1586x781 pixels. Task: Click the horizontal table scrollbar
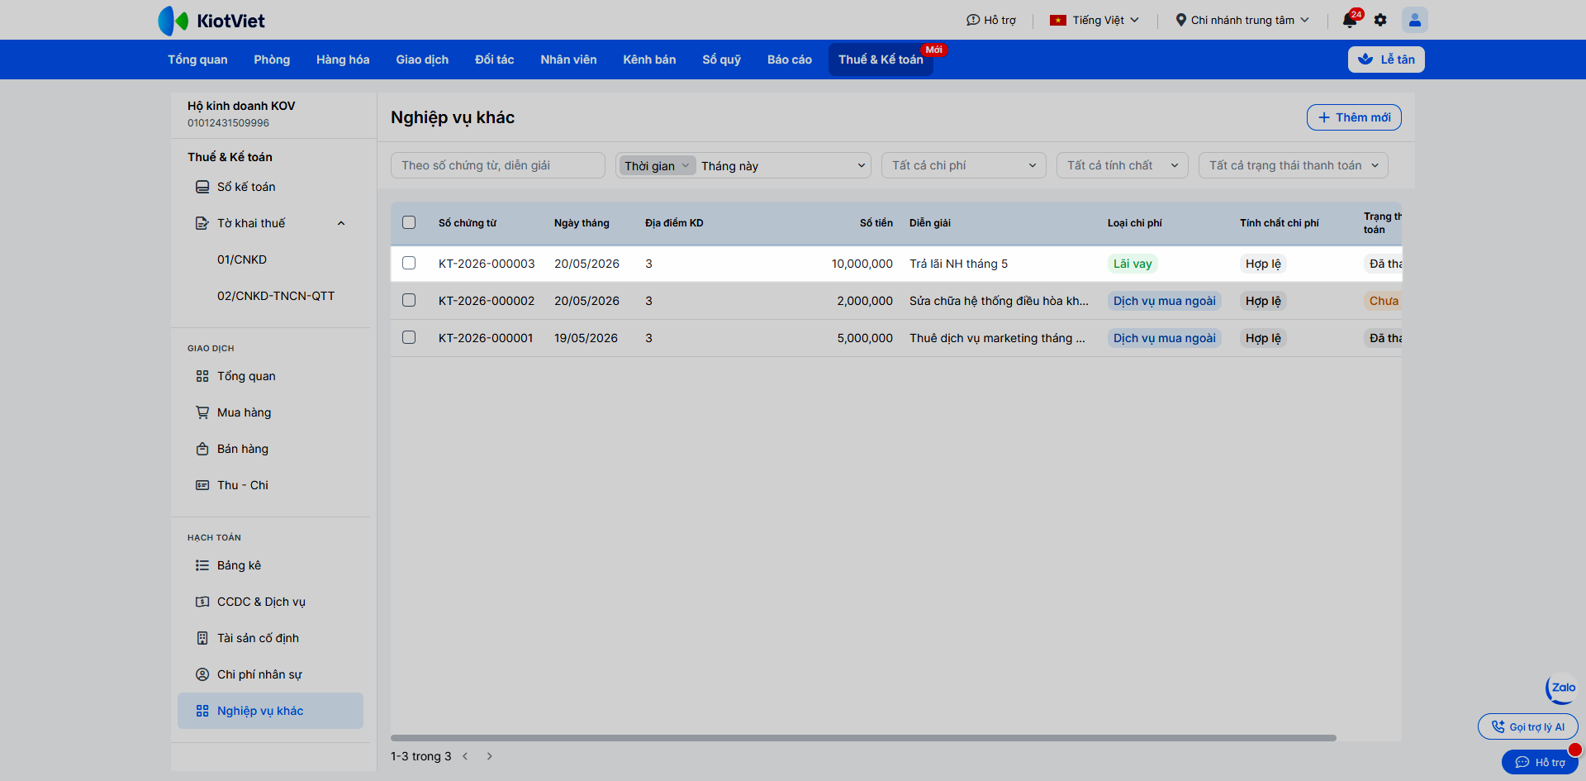863,738
